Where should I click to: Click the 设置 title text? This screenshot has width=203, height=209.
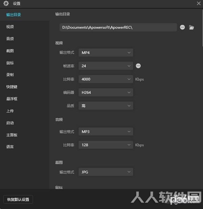(17, 3)
